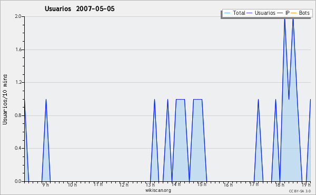
Task: Click the '12 h' x-axis label
Action: click(124, 184)
